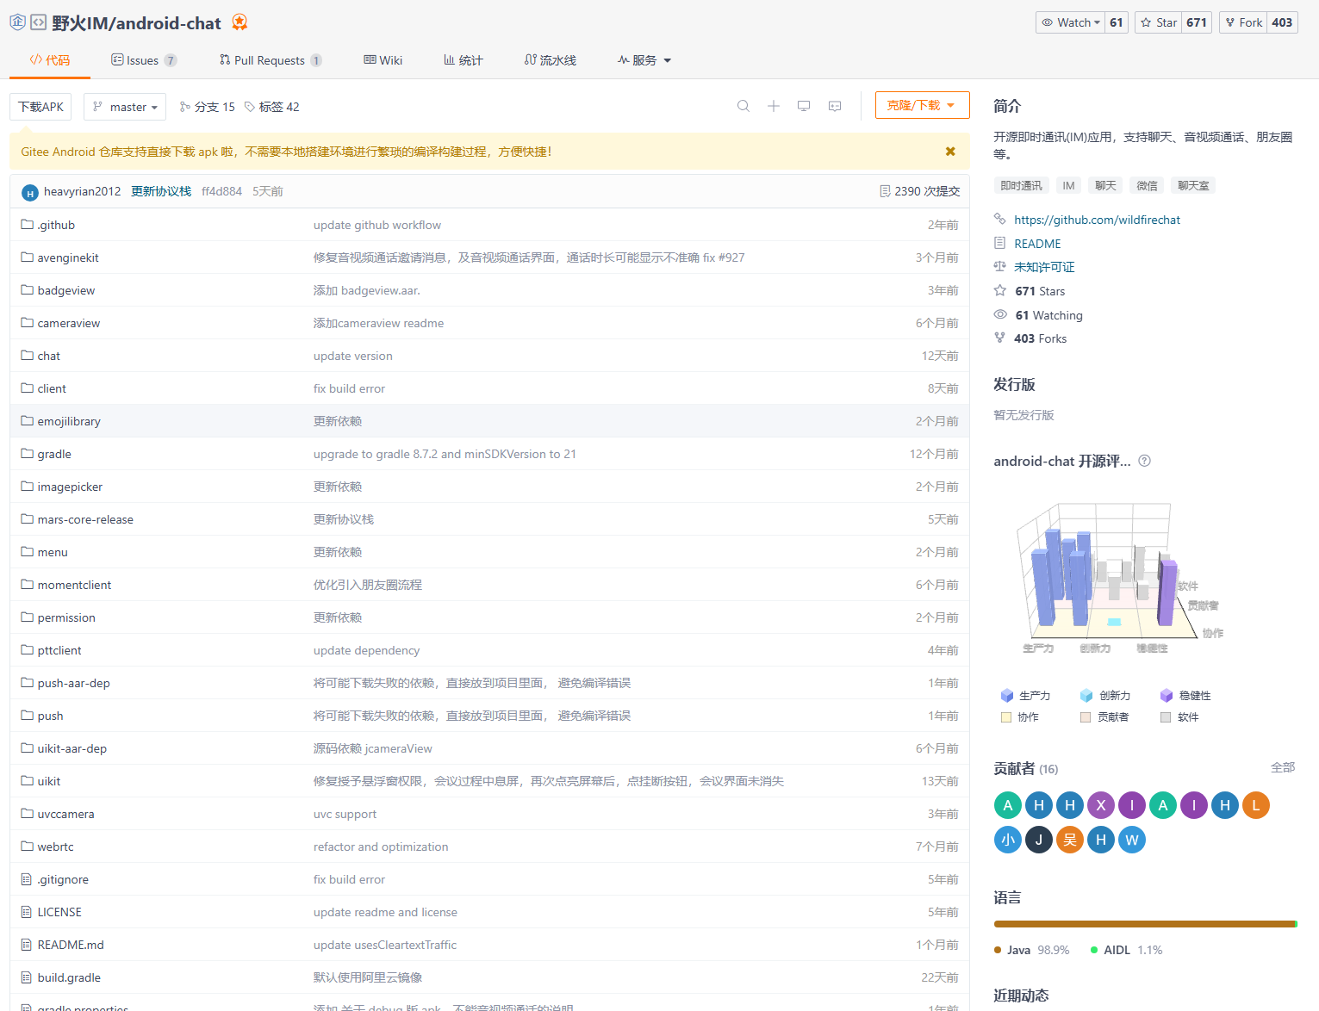
Task: Open the README.md file
Action: [x=71, y=945]
